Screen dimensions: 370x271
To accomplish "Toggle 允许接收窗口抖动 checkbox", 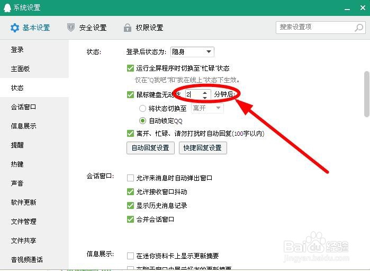I will point(130,191).
